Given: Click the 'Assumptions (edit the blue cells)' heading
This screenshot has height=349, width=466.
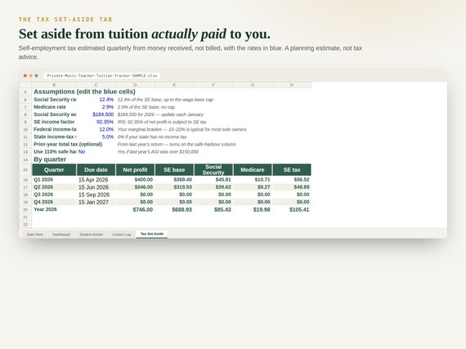Looking at the screenshot, I should (84, 92).
